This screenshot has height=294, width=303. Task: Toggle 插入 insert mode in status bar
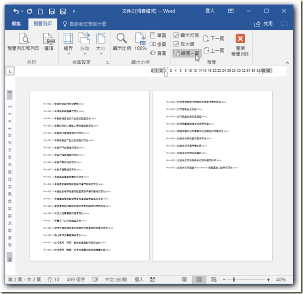click(x=139, y=279)
